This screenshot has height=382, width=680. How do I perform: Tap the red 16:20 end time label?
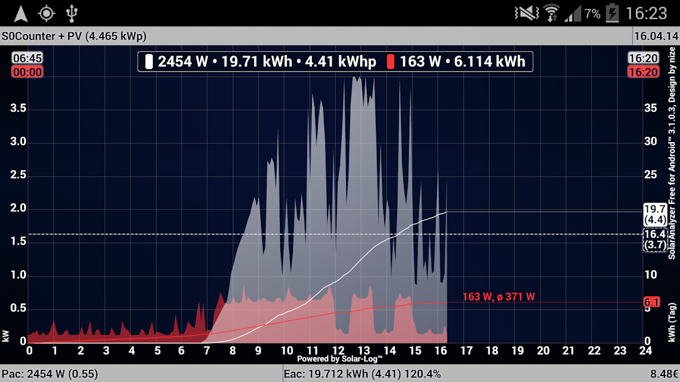tap(644, 72)
